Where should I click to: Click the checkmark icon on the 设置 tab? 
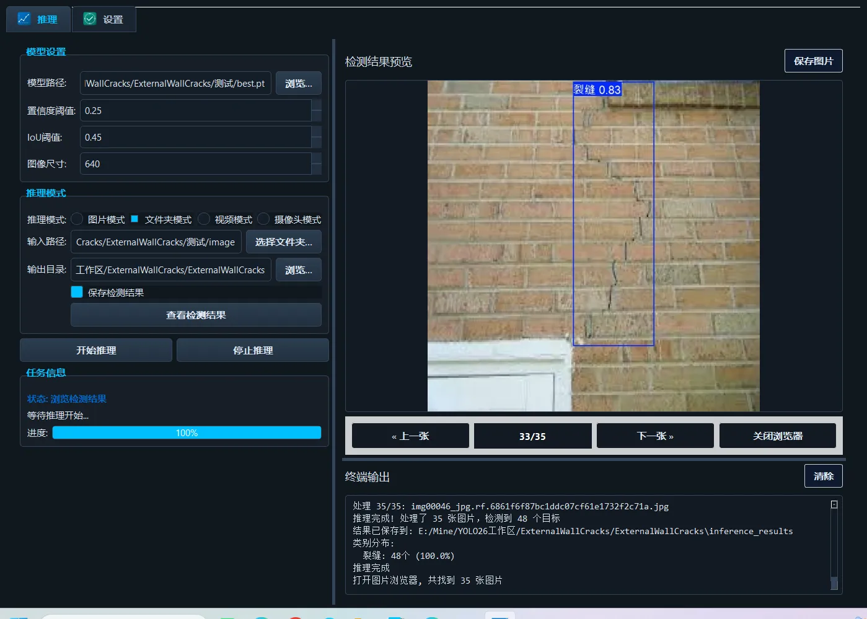(90, 19)
